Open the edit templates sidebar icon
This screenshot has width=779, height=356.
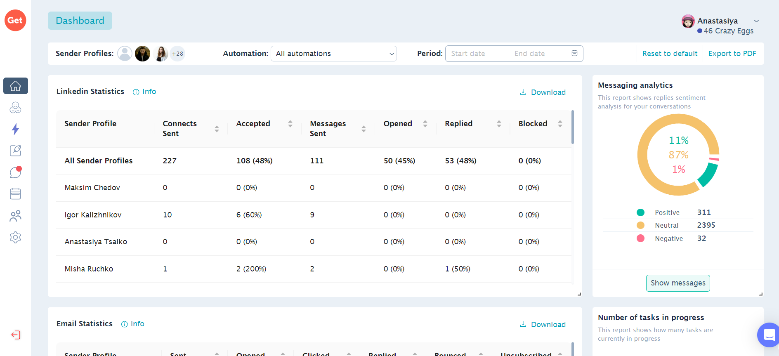pos(15,151)
